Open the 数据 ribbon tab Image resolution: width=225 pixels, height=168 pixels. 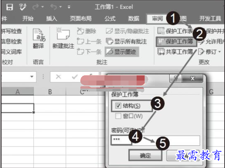[133, 19]
